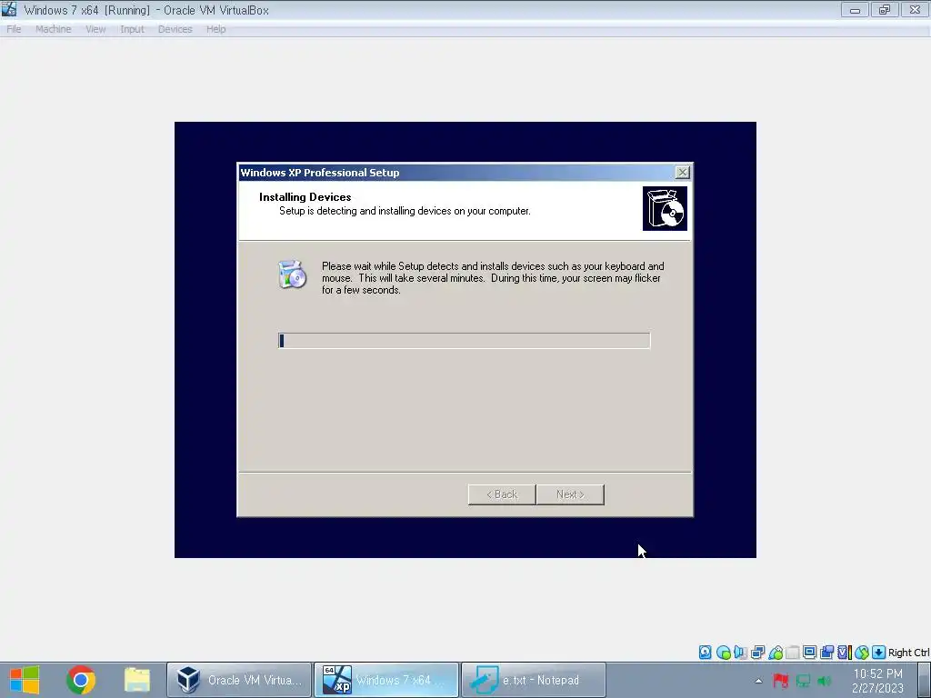
Task: Show hidden system tray icons
Action: coord(758,681)
